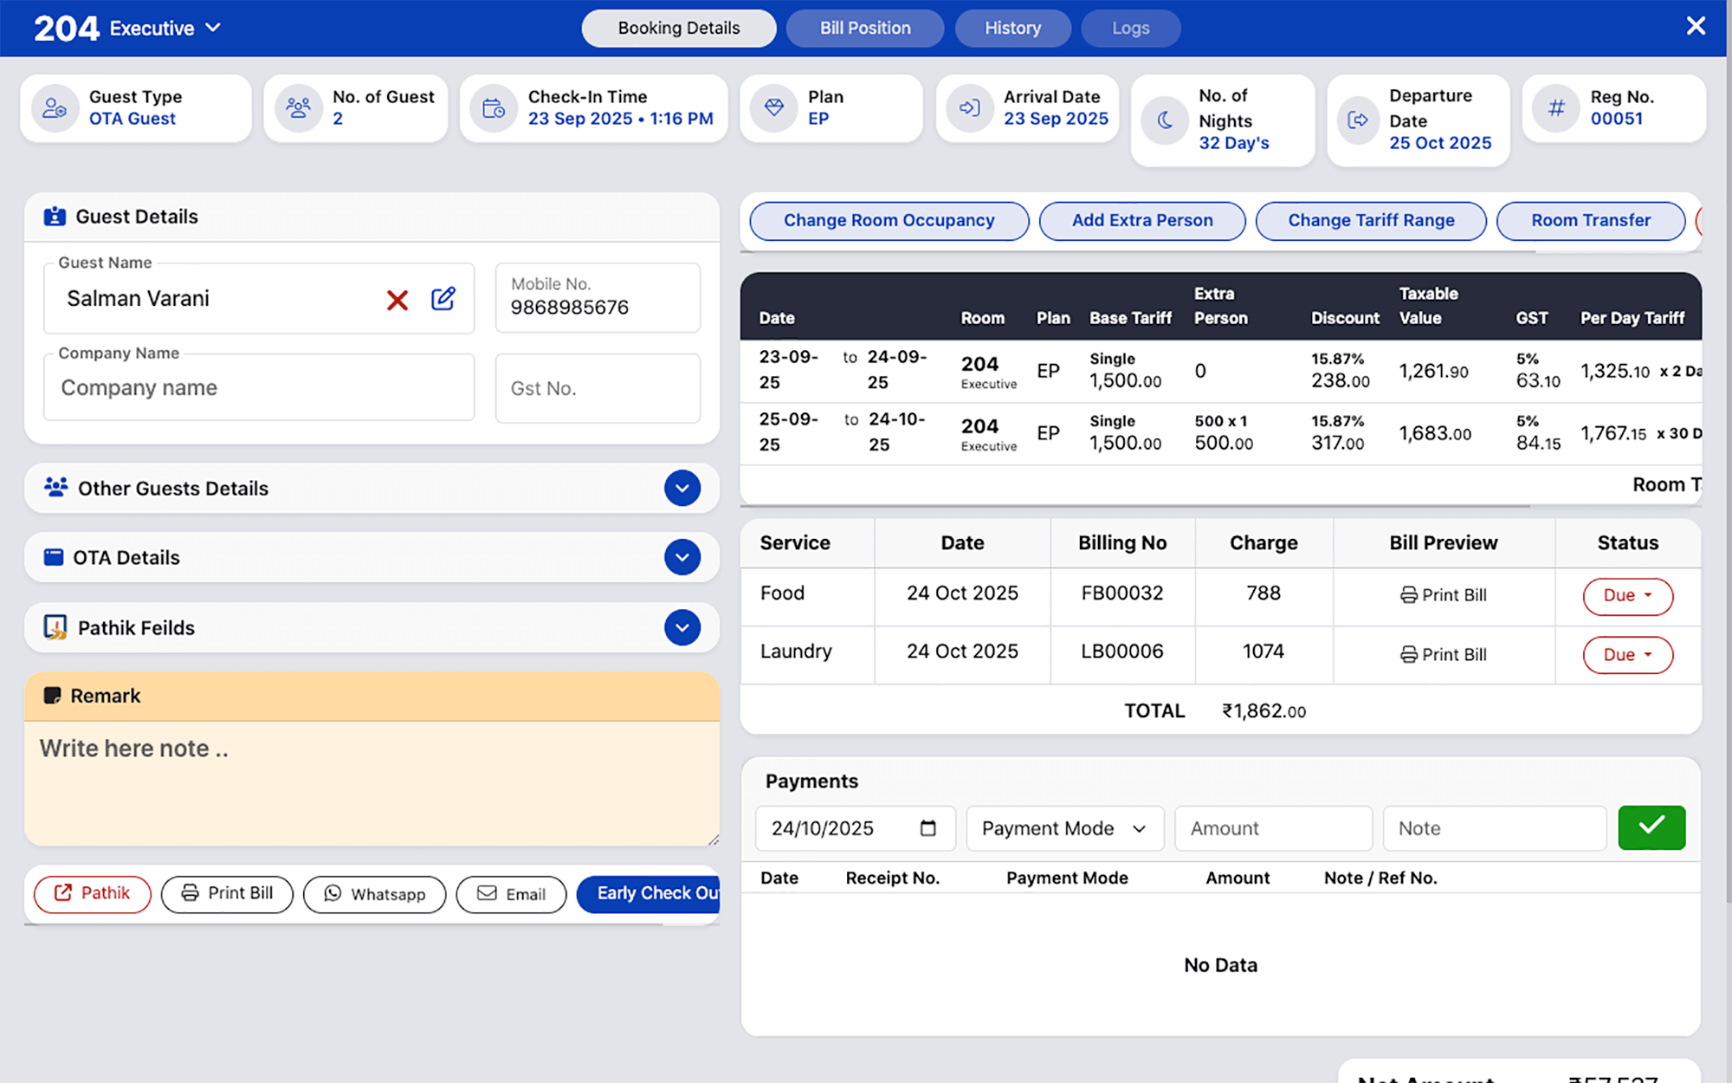Click the red X beside guest name

(397, 300)
